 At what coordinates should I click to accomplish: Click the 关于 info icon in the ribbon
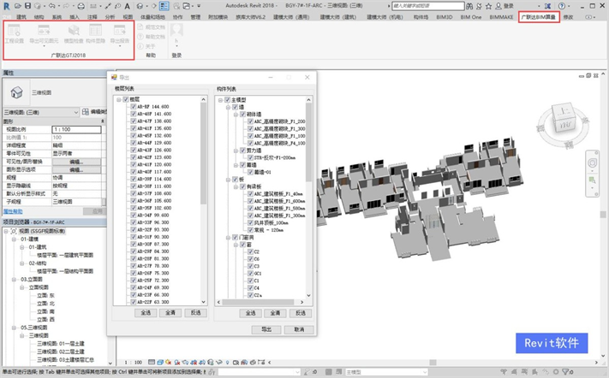click(x=140, y=46)
